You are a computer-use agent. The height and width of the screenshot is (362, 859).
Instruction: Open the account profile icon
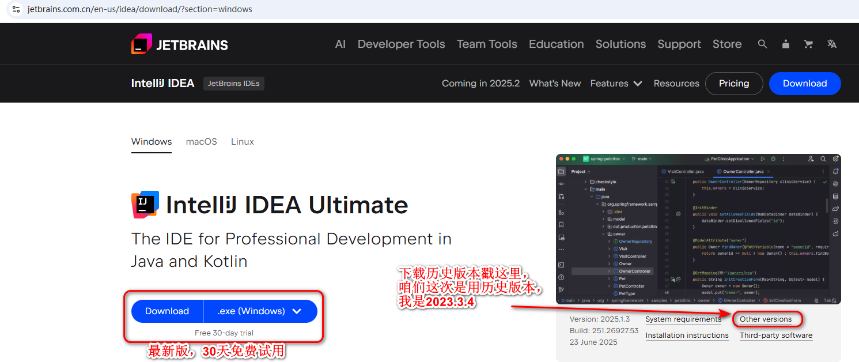click(785, 44)
